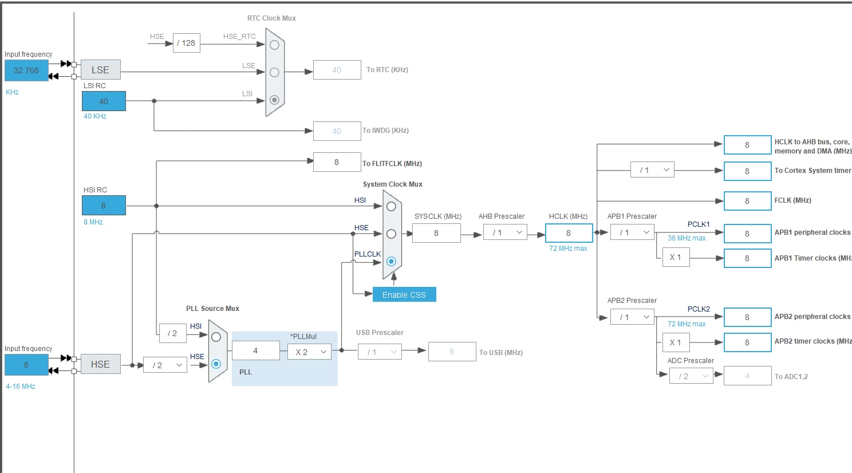
Task: Click the APB1 X 1 multiplier box
Action: [676, 257]
